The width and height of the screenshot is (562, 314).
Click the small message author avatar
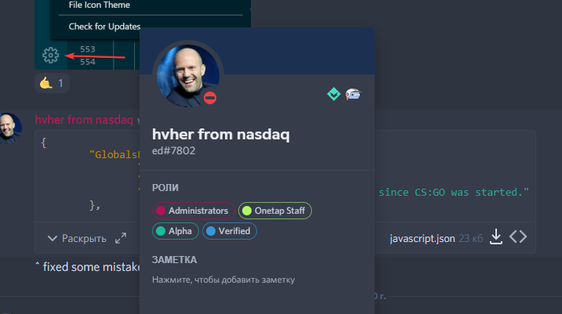point(10,128)
